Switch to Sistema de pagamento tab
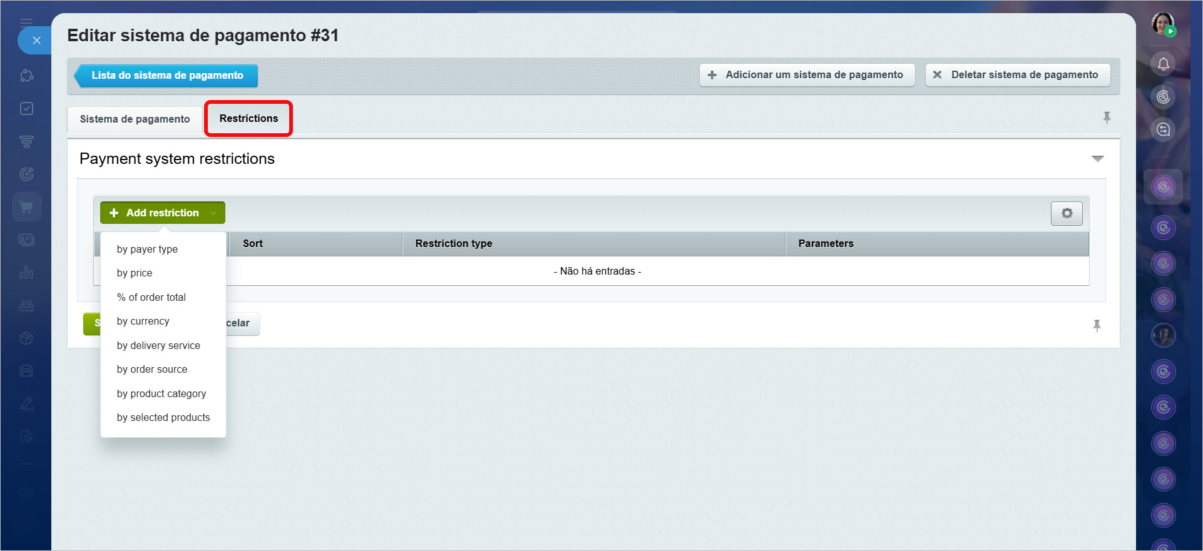 click(135, 119)
